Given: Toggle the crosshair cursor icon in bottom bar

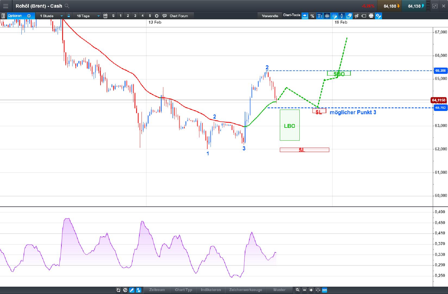Looking at the screenshot, I should [318, 290].
